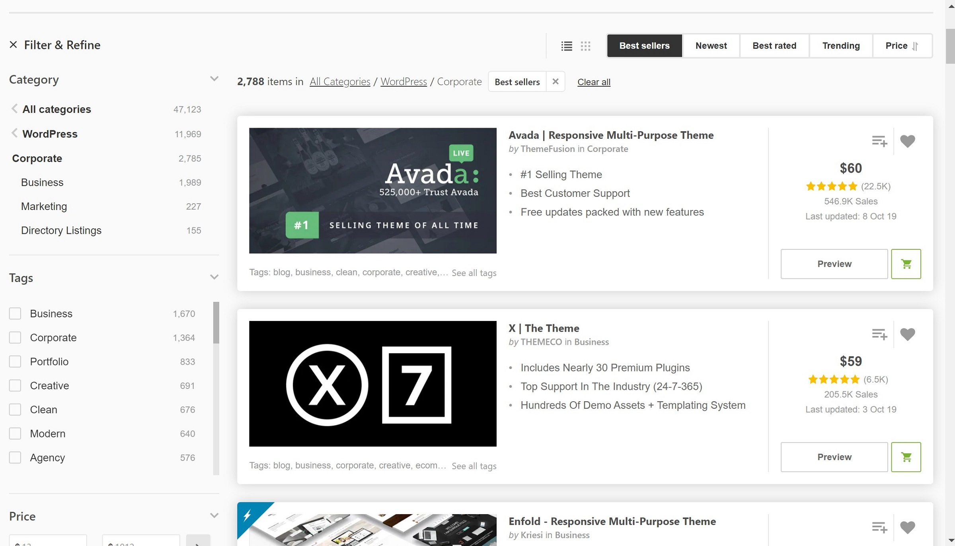The height and width of the screenshot is (546, 955).
Task: Favorite the Avada theme
Action: click(x=908, y=141)
